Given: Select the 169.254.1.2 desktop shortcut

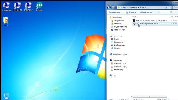Looking at the screenshot, I should (x=28, y=7).
